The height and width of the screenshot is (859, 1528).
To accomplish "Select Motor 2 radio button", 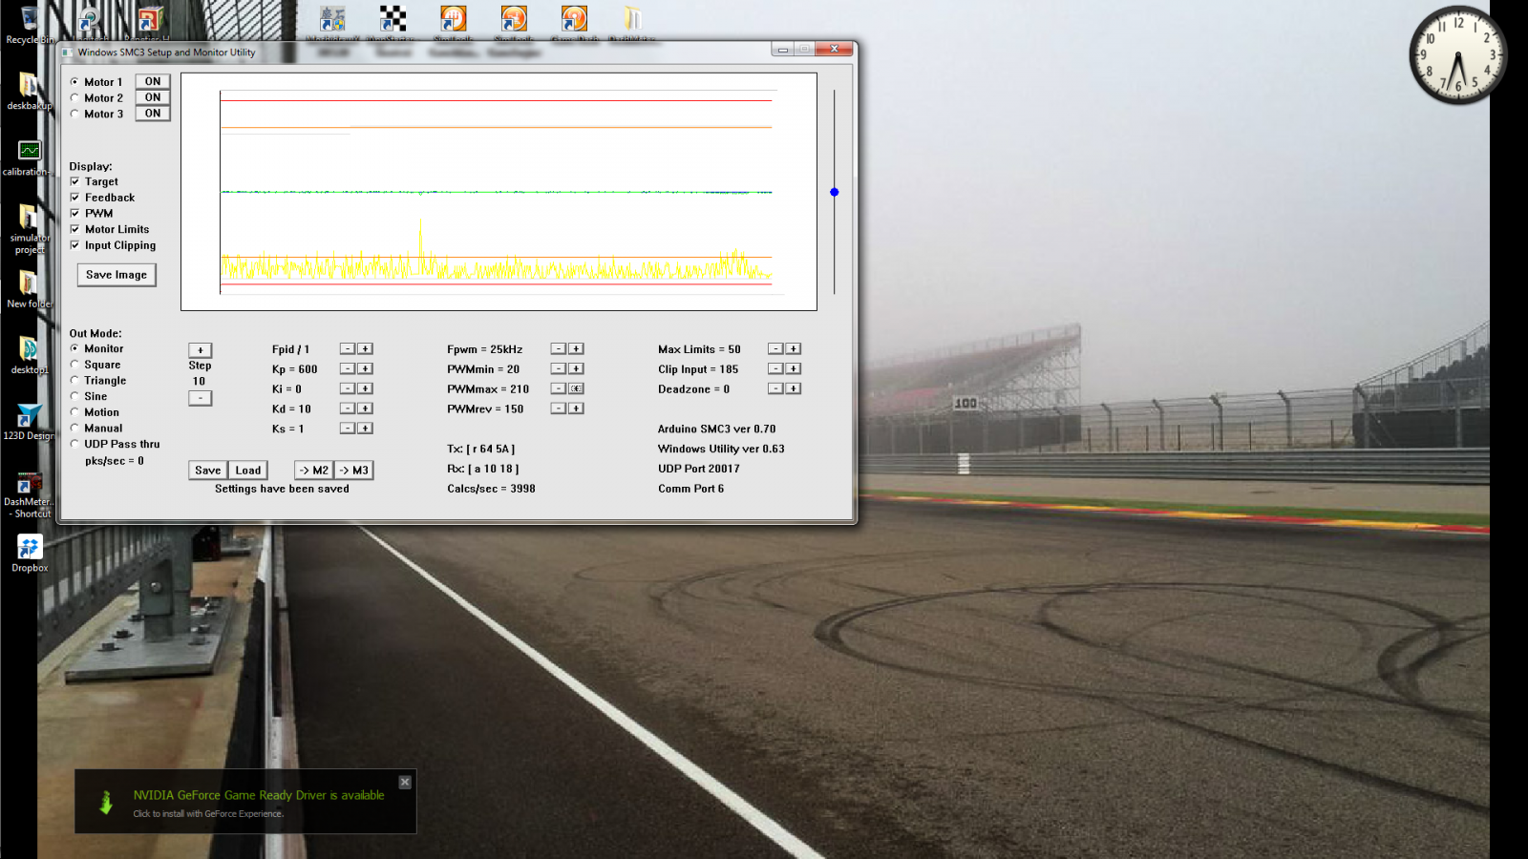I will point(74,97).
